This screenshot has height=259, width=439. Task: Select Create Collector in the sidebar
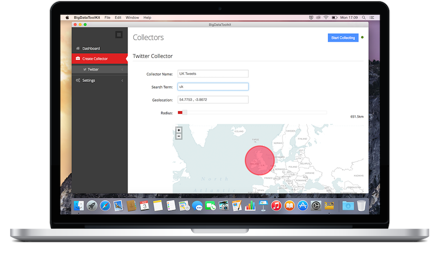(x=100, y=59)
